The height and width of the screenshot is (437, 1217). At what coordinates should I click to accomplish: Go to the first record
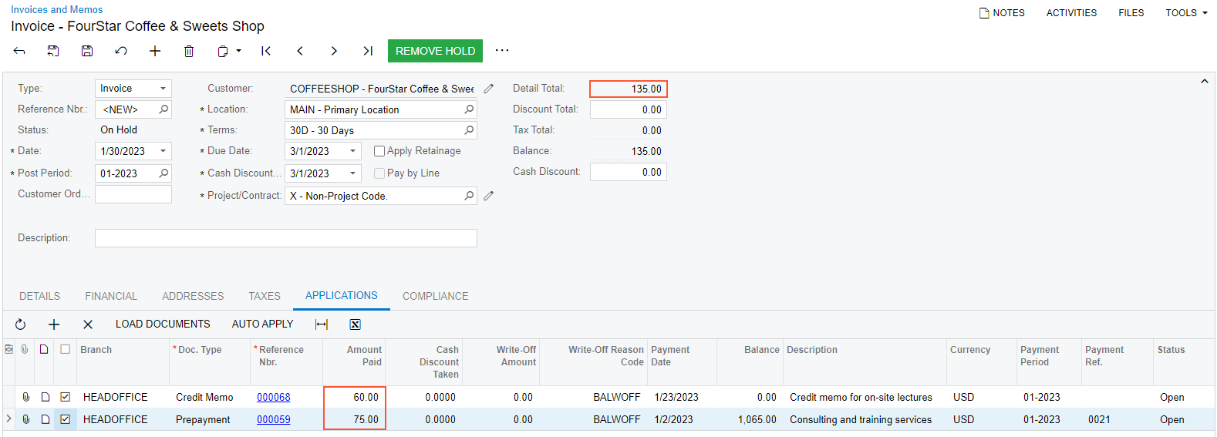[266, 51]
